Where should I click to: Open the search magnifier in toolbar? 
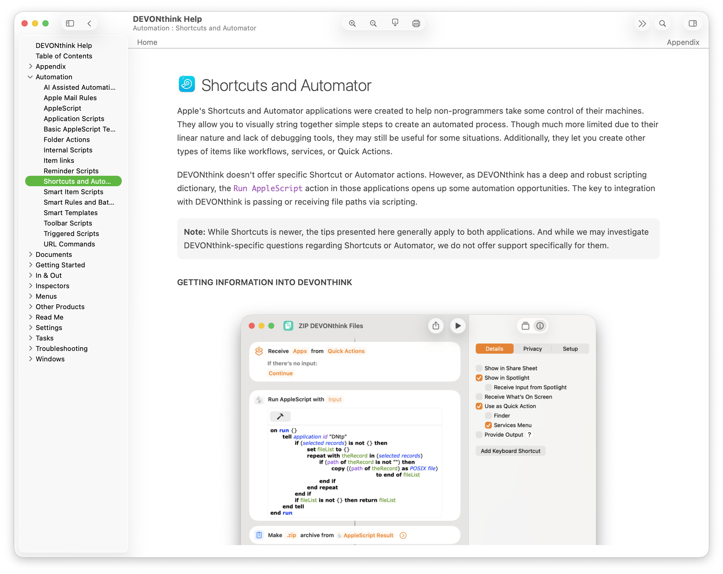[662, 23]
